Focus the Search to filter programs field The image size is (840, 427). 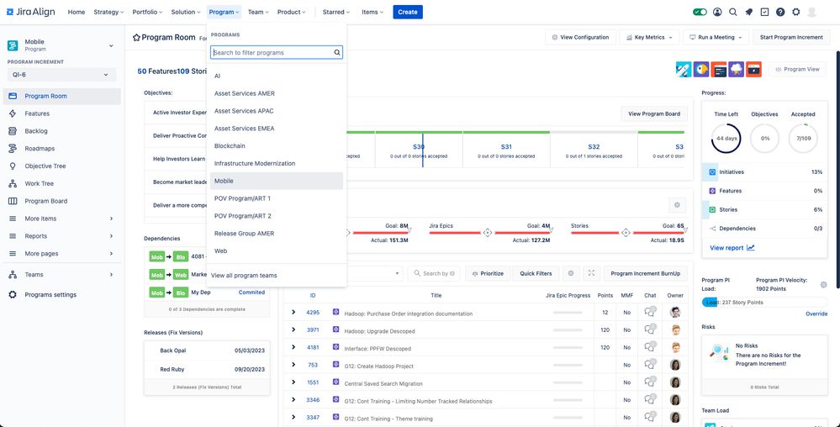277,52
